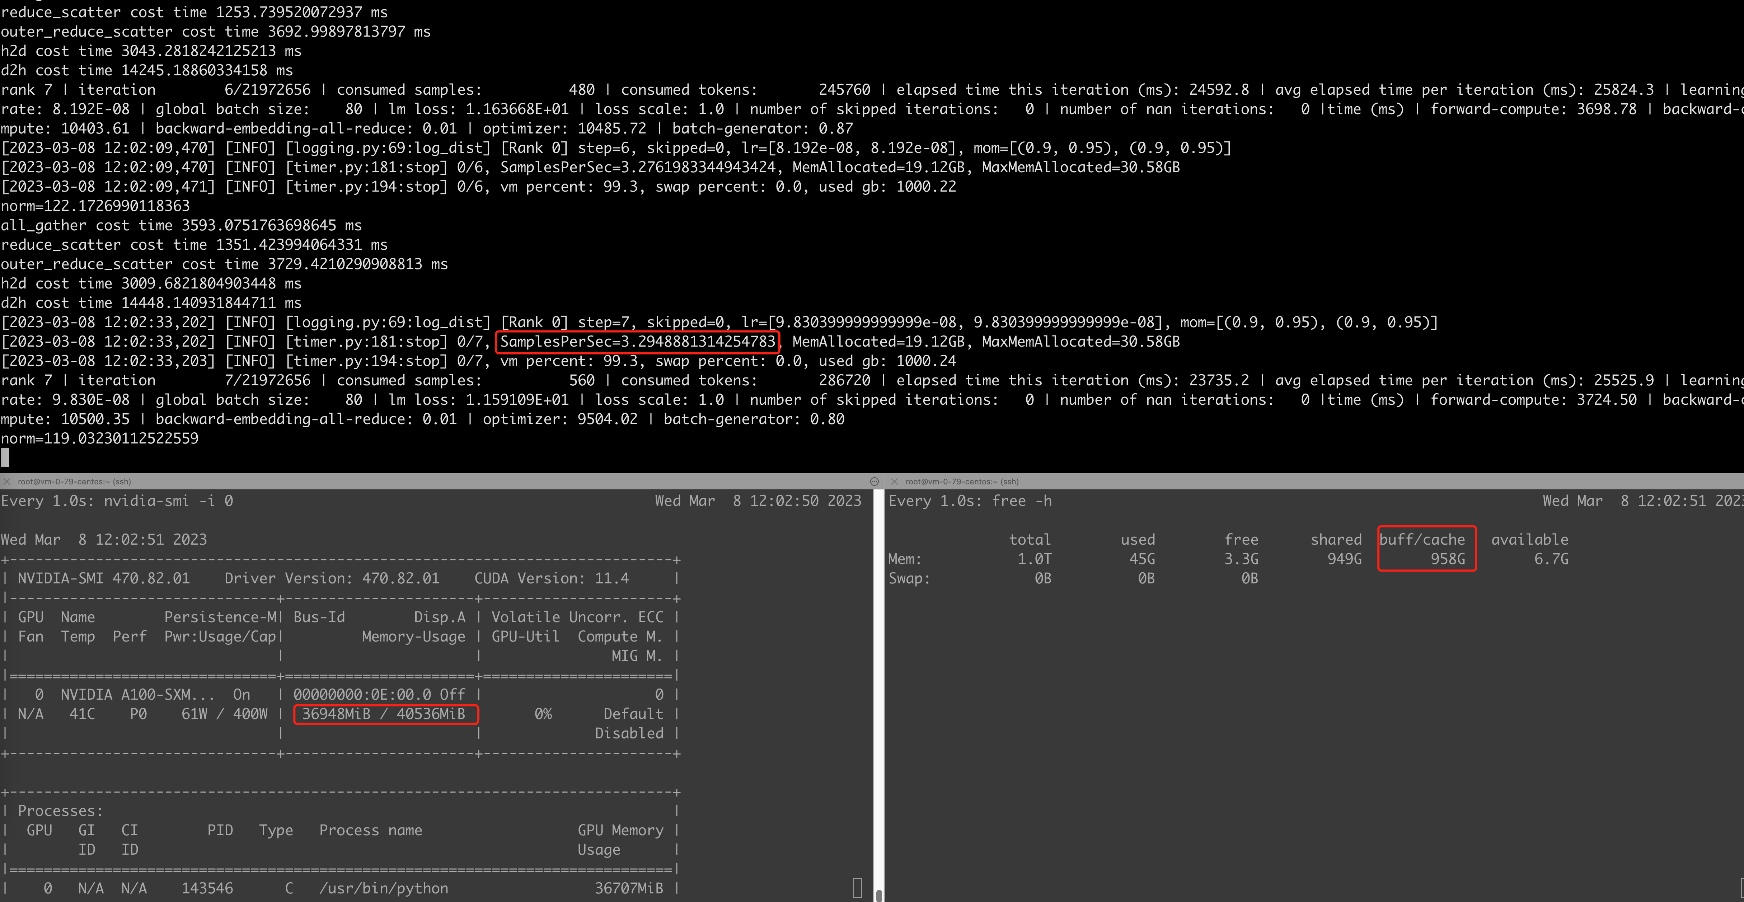Click 'h2d cost time 3009.6821804903448 ms'
This screenshot has height=902, width=1744.
click(151, 283)
